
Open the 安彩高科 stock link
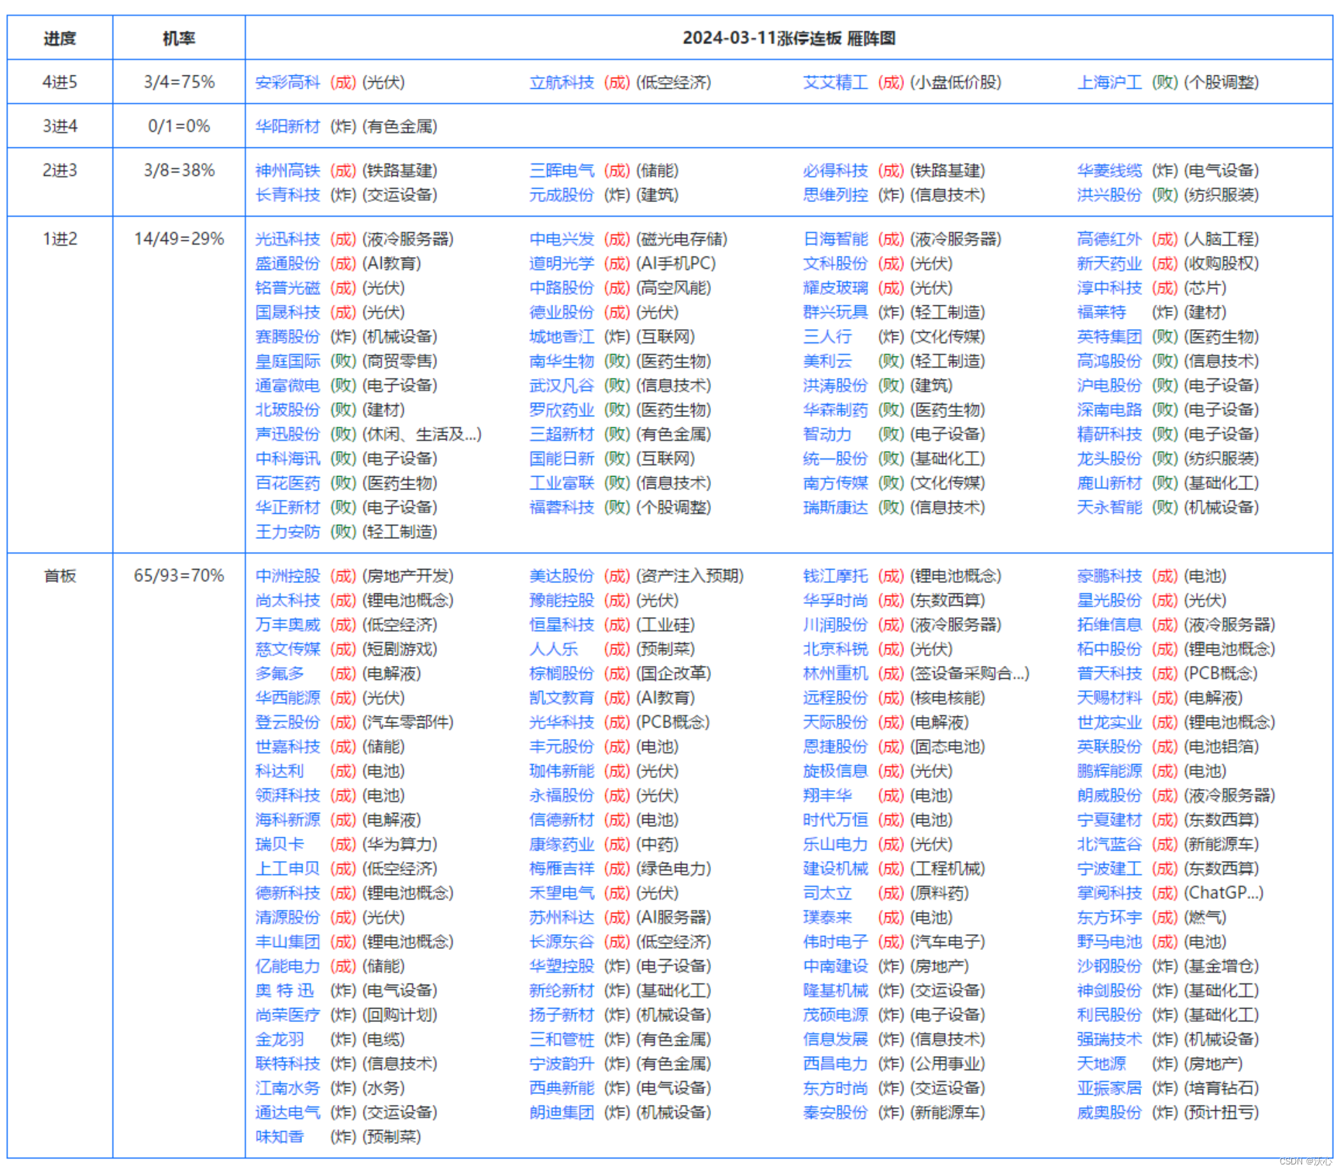287,82
